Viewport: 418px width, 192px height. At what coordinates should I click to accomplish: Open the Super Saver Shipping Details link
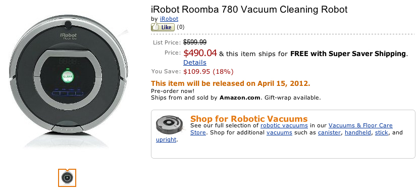(x=194, y=63)
